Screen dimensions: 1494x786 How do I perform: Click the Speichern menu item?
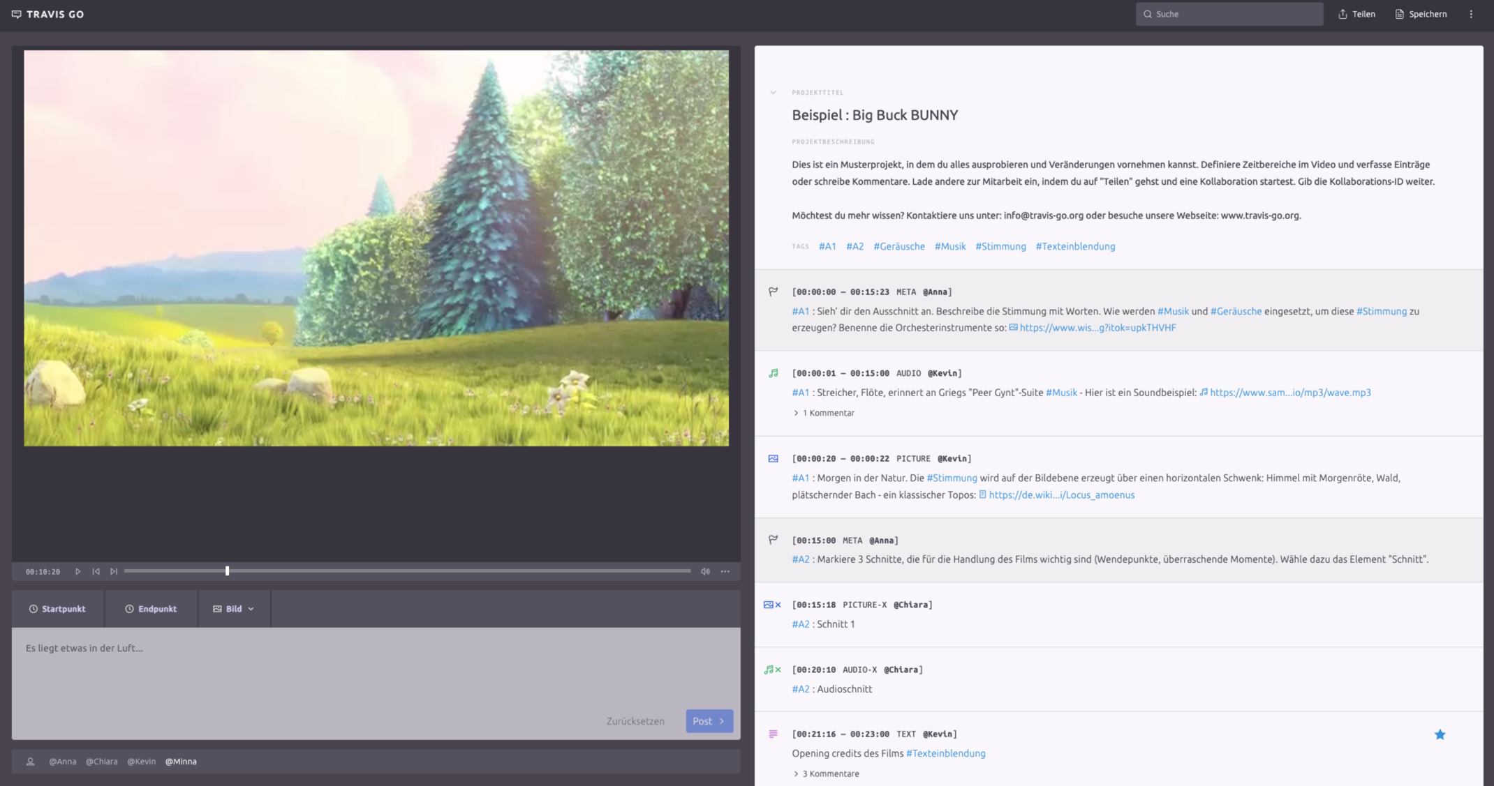(x=1420, y=13)
